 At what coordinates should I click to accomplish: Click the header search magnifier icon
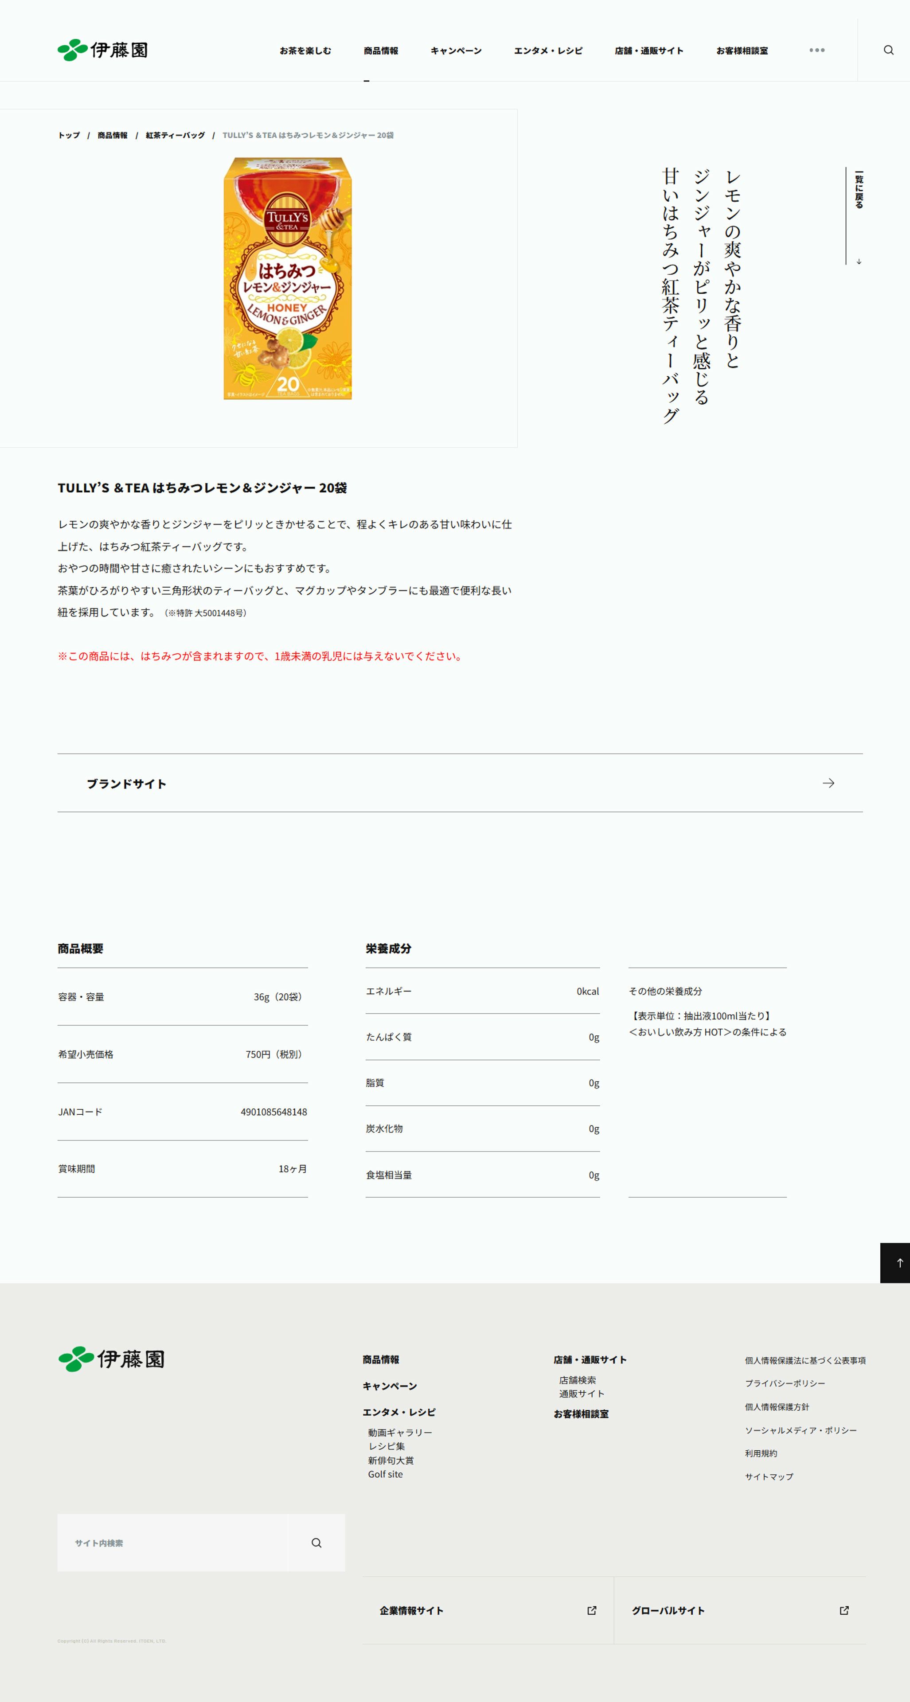(888, 50)
